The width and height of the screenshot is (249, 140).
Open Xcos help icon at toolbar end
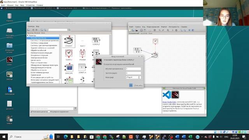193,30
